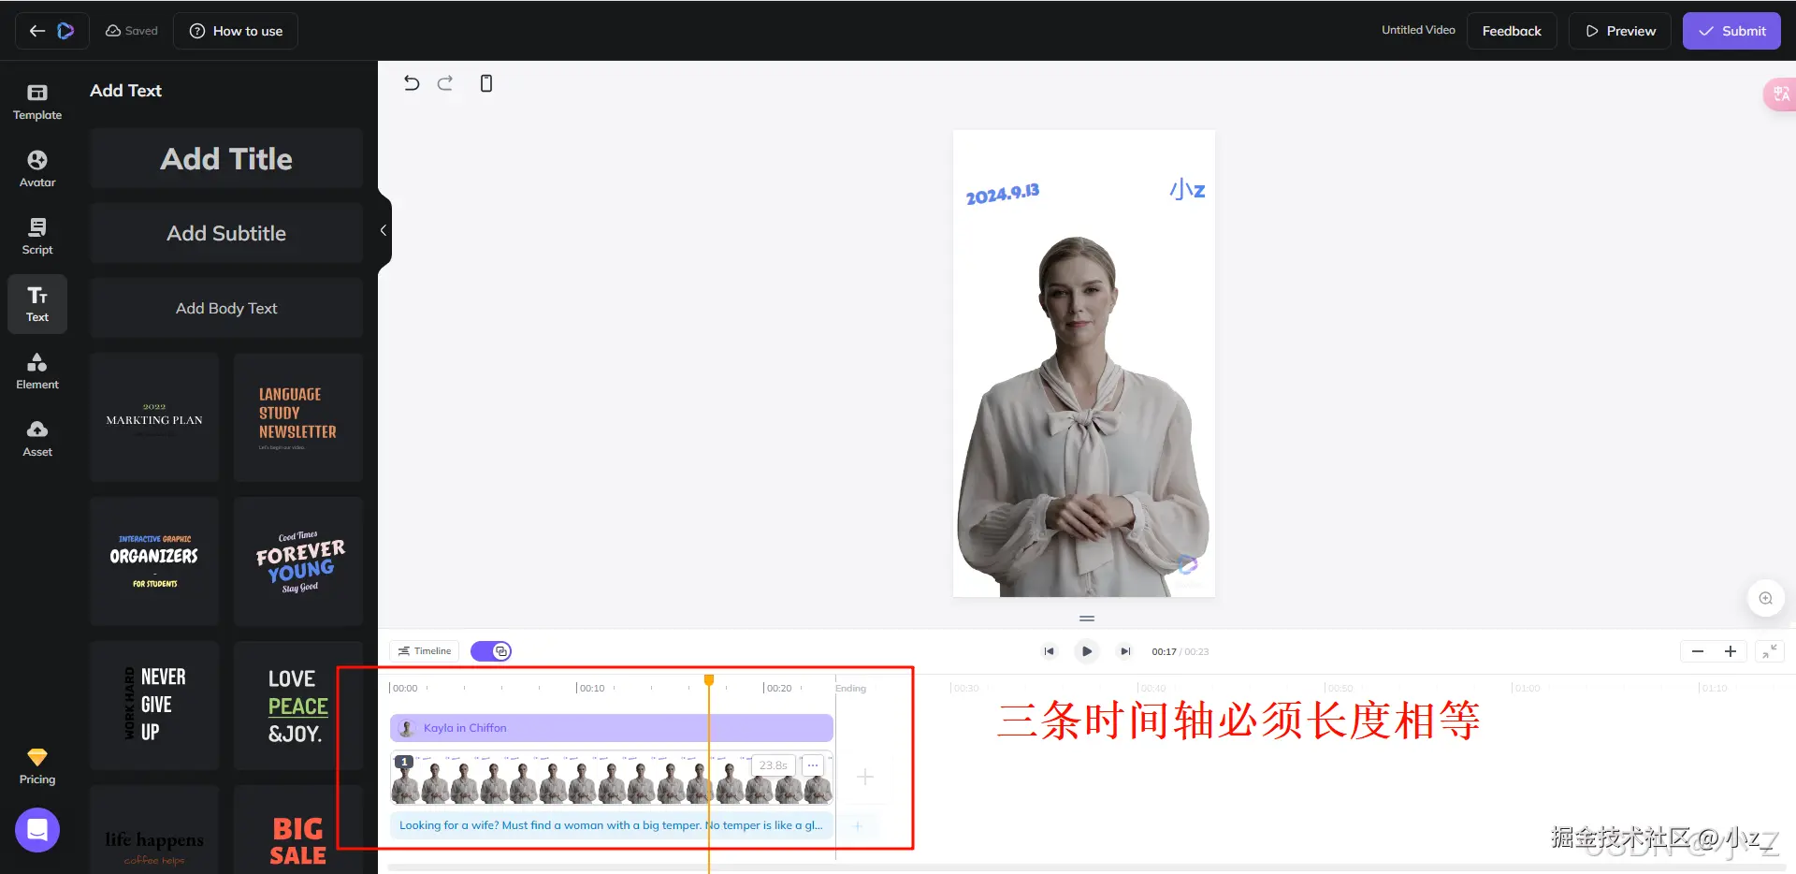Open the Asset panel
The height and width of the screenshot is (874, 1796).
(x=36, y=437)
